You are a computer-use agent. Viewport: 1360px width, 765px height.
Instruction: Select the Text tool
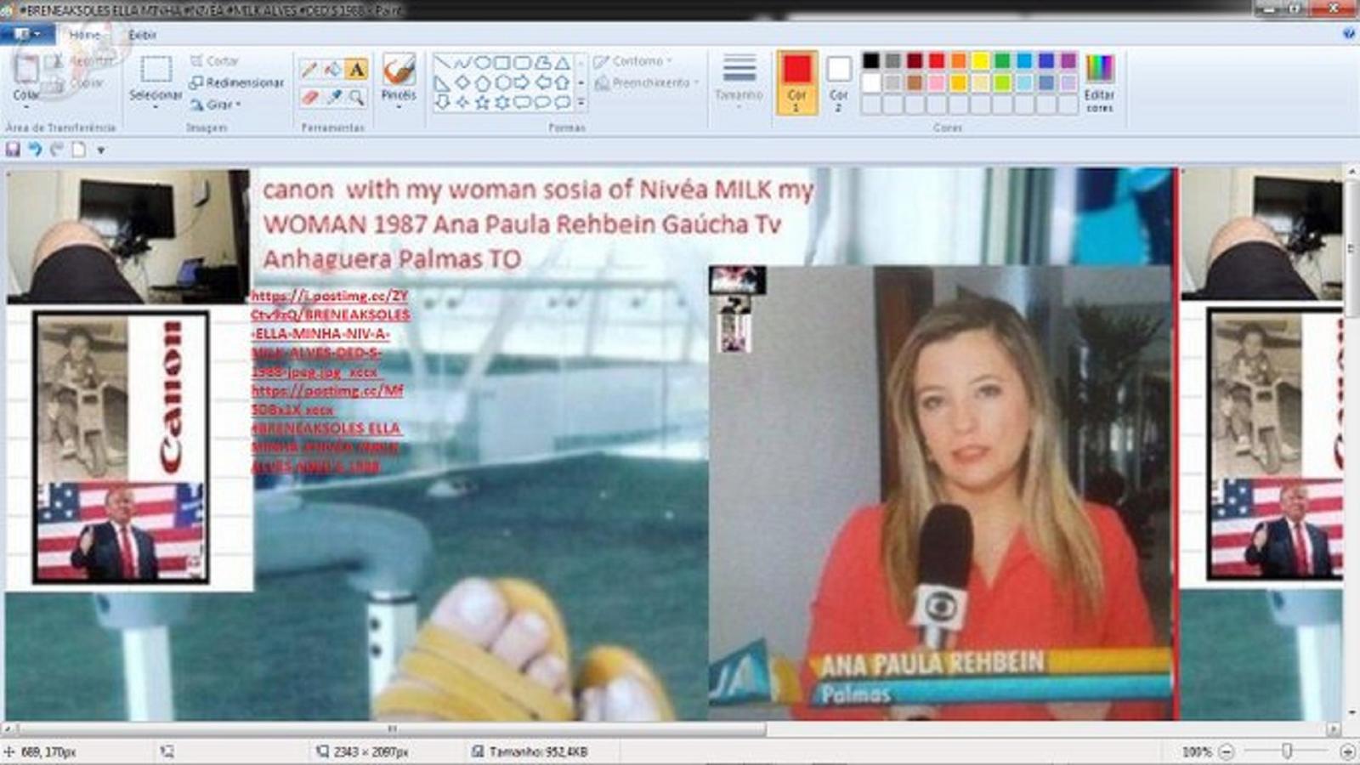pos(357,70)
